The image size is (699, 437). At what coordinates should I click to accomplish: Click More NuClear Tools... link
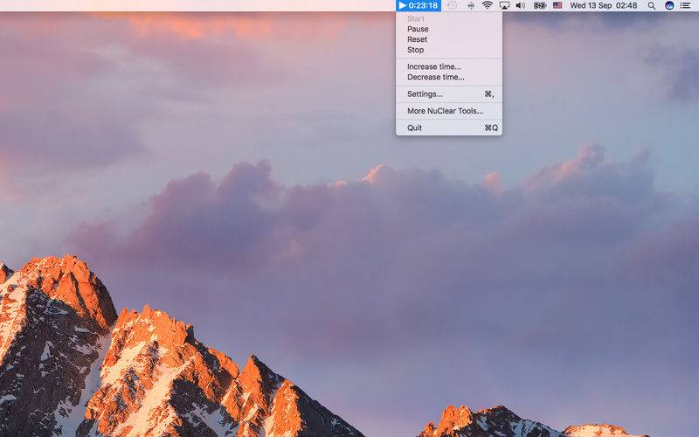(x=445, y=111)
